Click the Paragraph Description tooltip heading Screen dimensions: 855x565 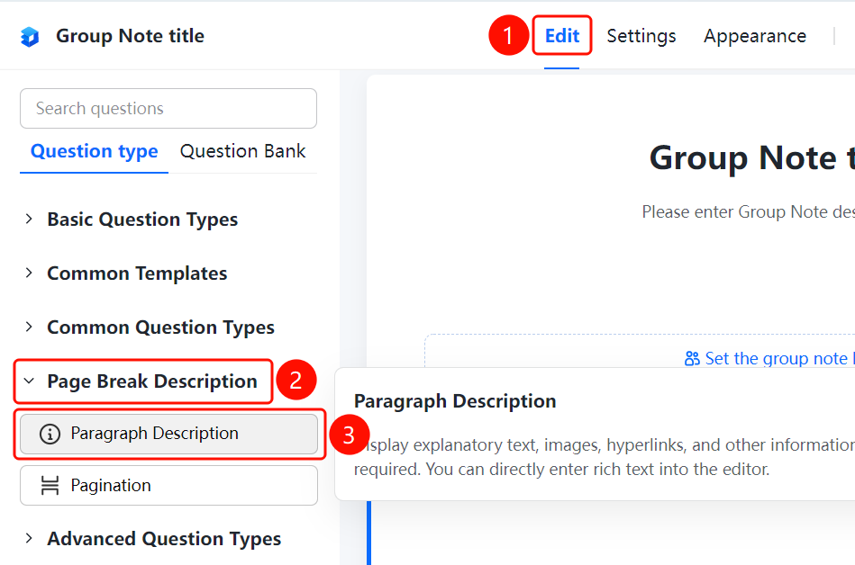click(x=455, y=401)
